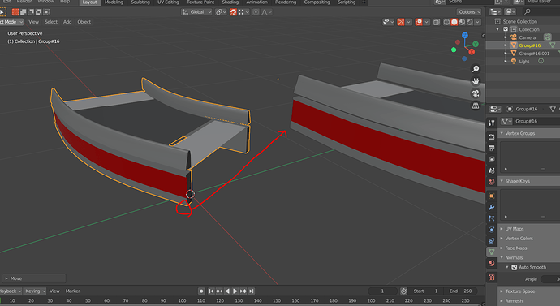This screenshot has height=306, width=560.
Task: Open the Texture properties tab
Action: coord(492,278)
